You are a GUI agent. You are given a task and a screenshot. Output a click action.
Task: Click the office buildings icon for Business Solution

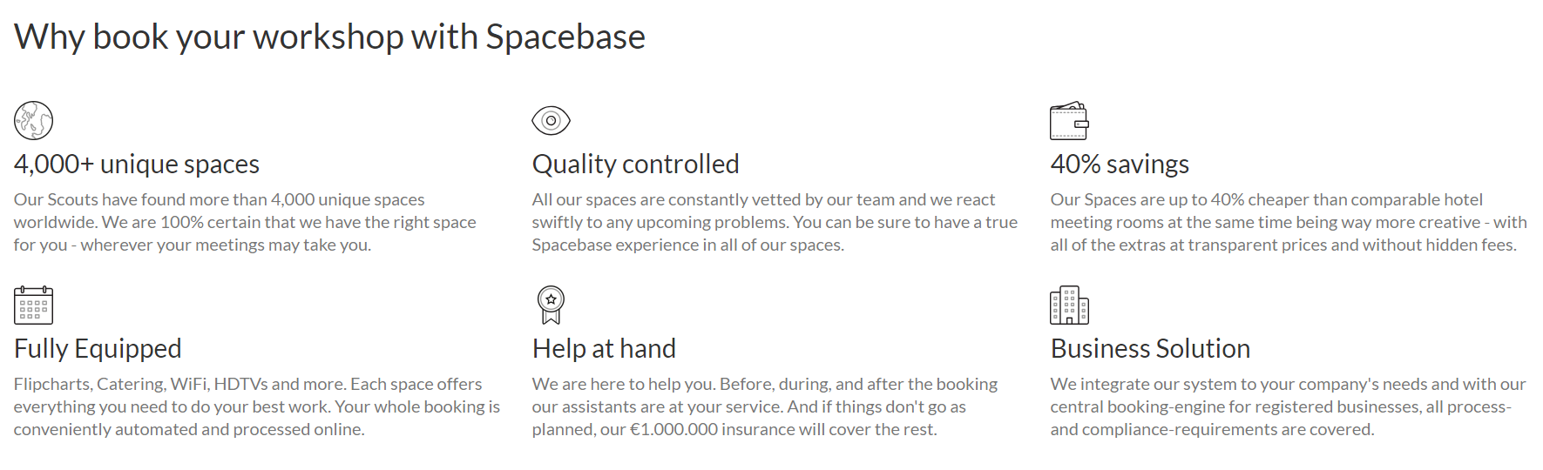click(x=1069, y=305)
